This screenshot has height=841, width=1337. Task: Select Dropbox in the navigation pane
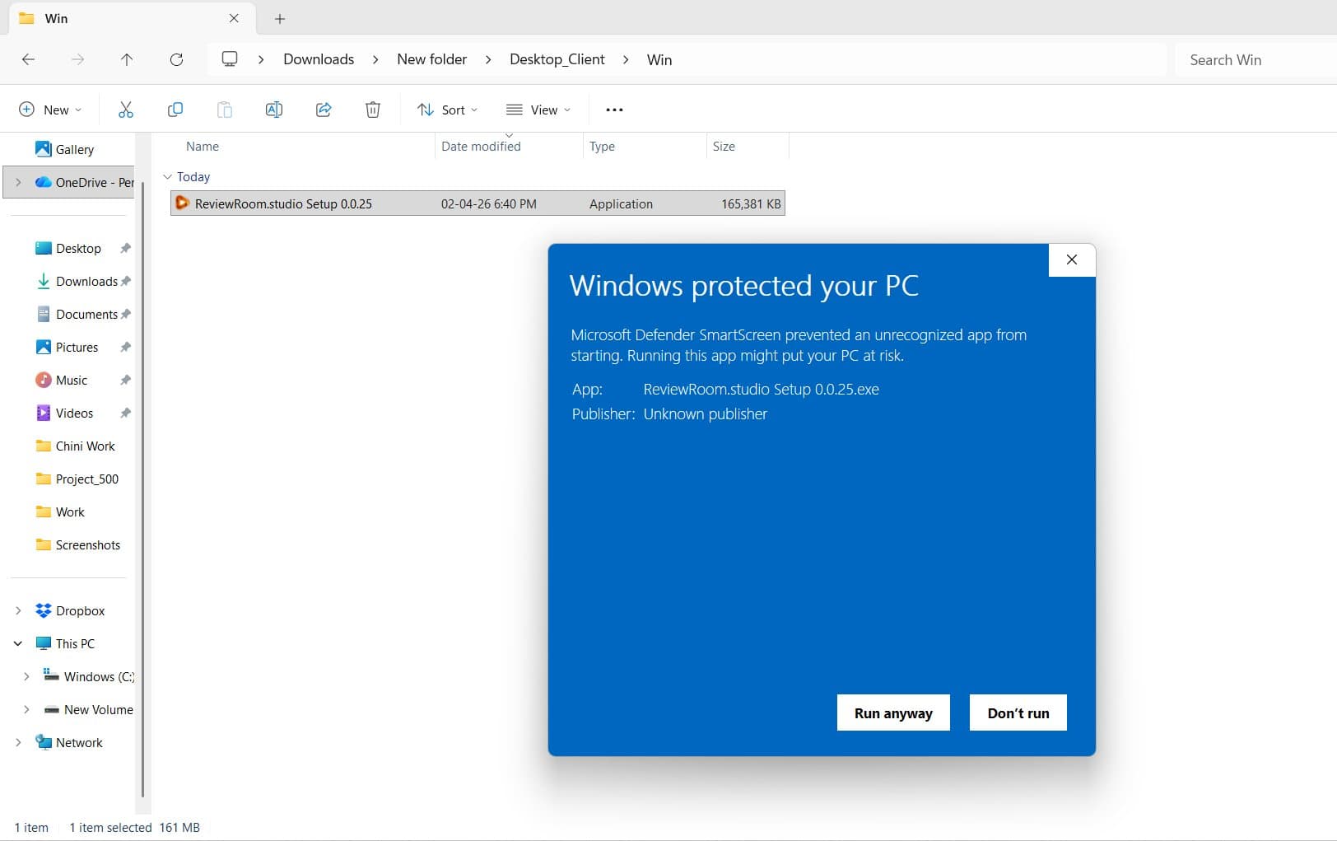pos(71,610)
